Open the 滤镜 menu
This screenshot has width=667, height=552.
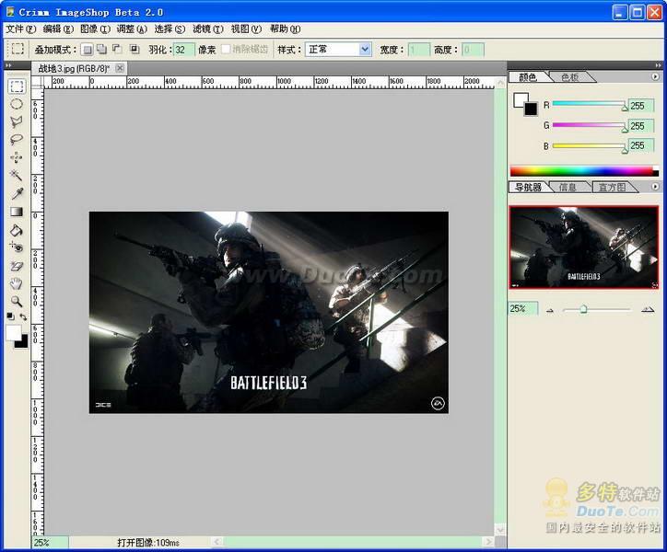coord(207,29)
